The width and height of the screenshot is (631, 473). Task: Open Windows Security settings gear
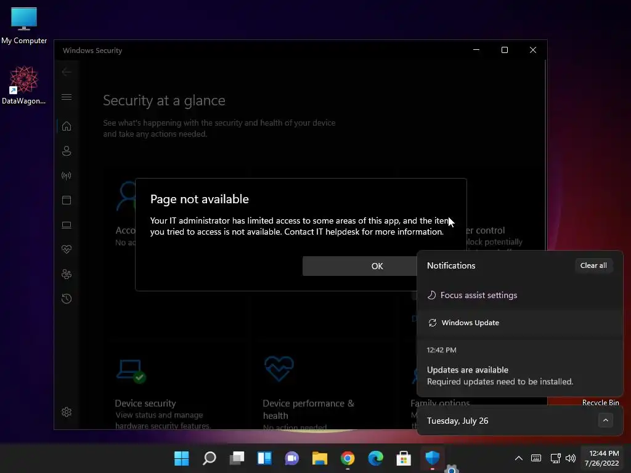point(67,412)
